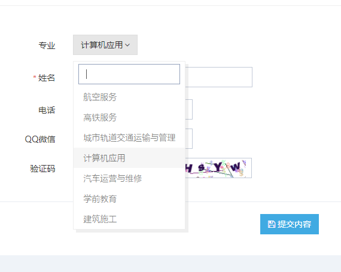The width and height of the screenshot is (341, 272).
Task: Click the chevron arrow on 专业 dropdown
Action: coord(127,45)
